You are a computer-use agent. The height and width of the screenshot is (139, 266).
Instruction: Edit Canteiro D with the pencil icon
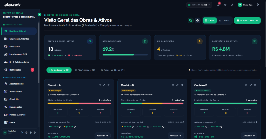point(251,85)
